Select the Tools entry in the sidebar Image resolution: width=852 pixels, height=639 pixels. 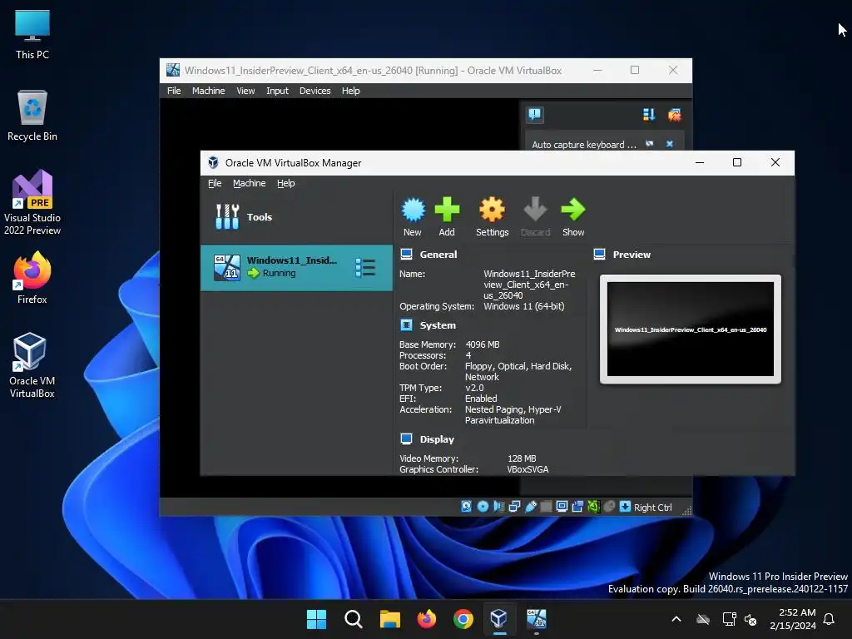[297, 217]
